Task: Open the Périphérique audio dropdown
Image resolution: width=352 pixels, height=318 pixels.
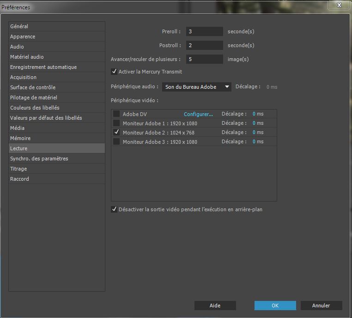Action: (196, 87)
